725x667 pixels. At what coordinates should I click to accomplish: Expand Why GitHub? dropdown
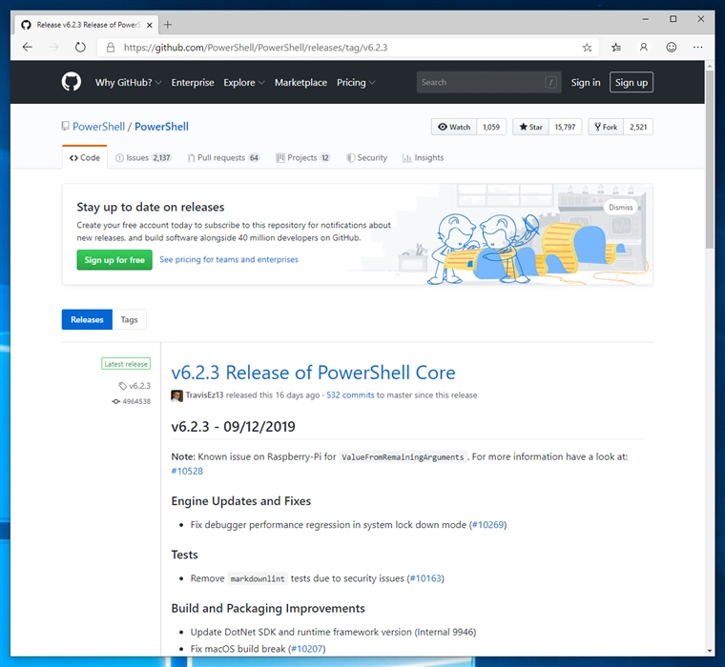[x=128, y=82]
